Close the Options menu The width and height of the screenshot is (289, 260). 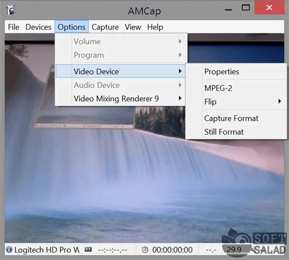(71, 27)
